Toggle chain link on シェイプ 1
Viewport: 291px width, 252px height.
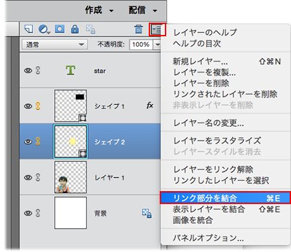tap(38, 106)
